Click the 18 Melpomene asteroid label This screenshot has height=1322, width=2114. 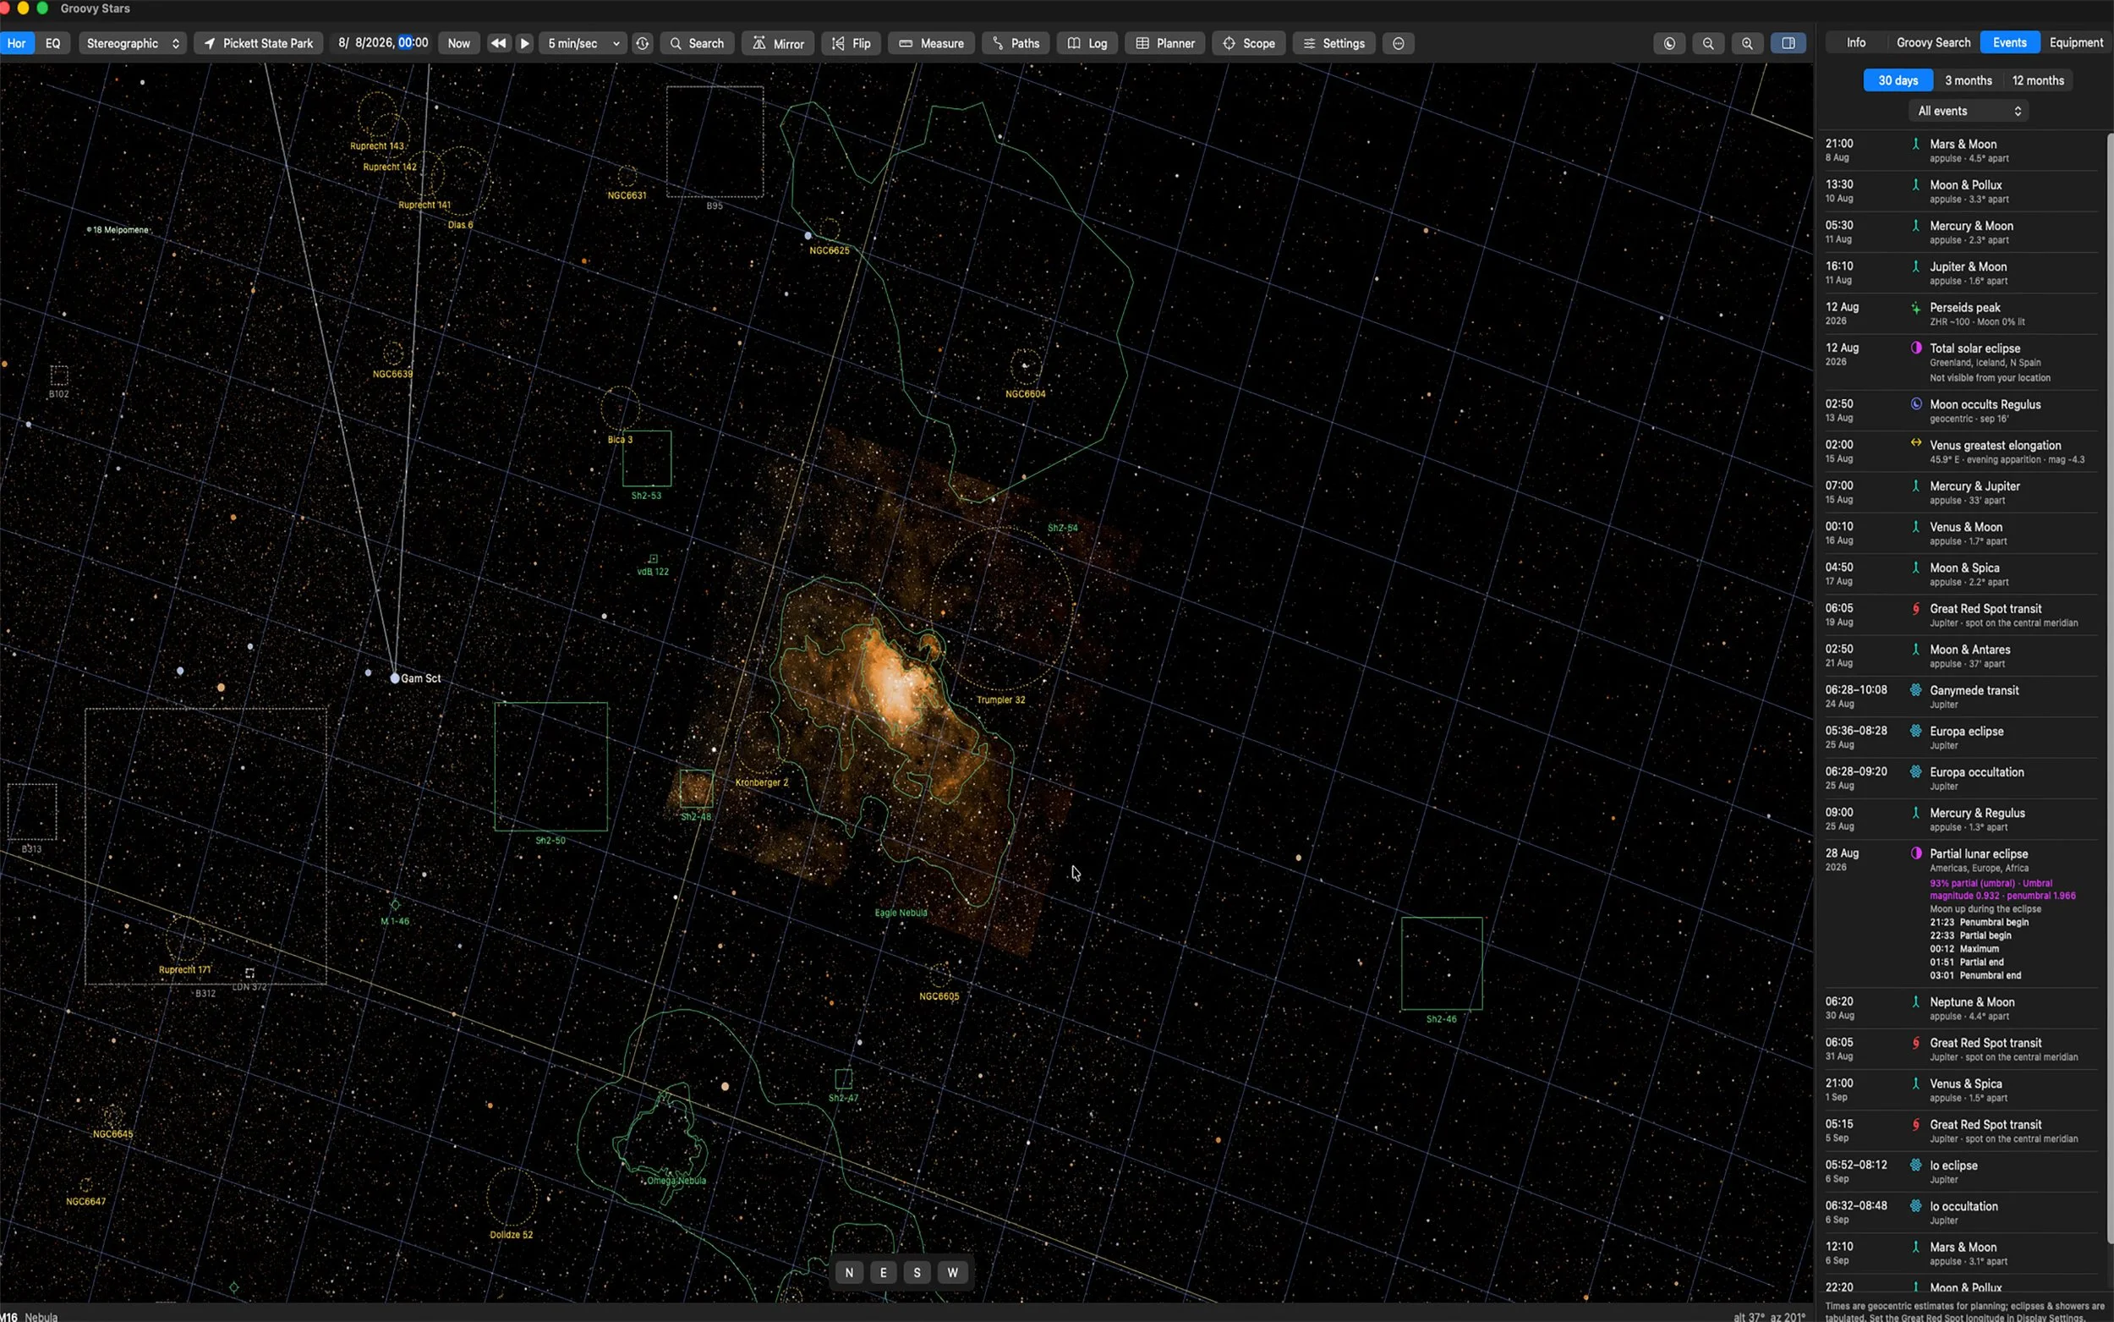pos(121,230)
